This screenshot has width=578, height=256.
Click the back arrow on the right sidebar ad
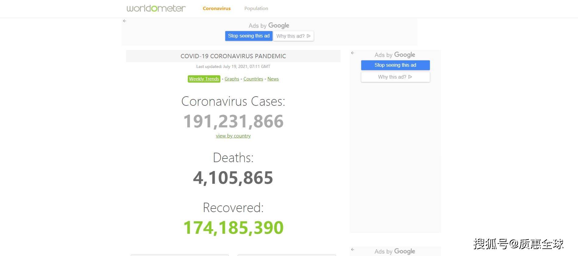[x=353, y=53]
